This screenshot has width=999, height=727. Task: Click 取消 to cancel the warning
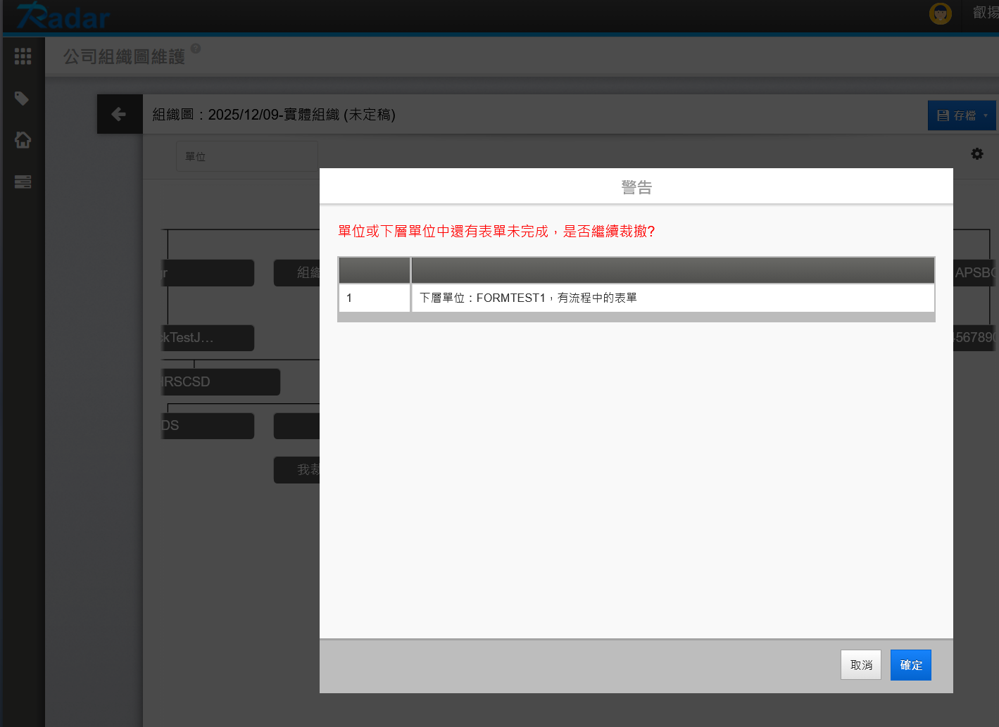click(860, 665)
